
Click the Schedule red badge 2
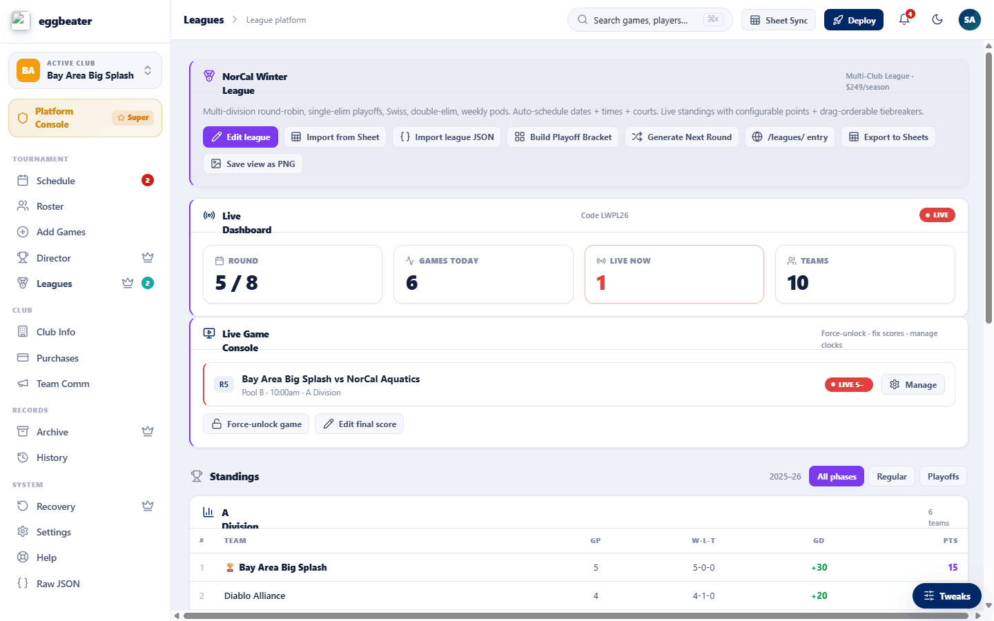tap(148, 180)
